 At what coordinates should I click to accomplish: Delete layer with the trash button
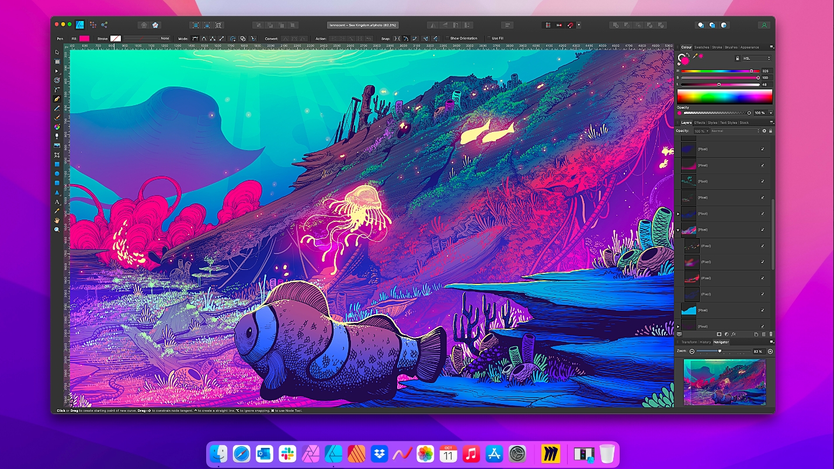[771, 334]
